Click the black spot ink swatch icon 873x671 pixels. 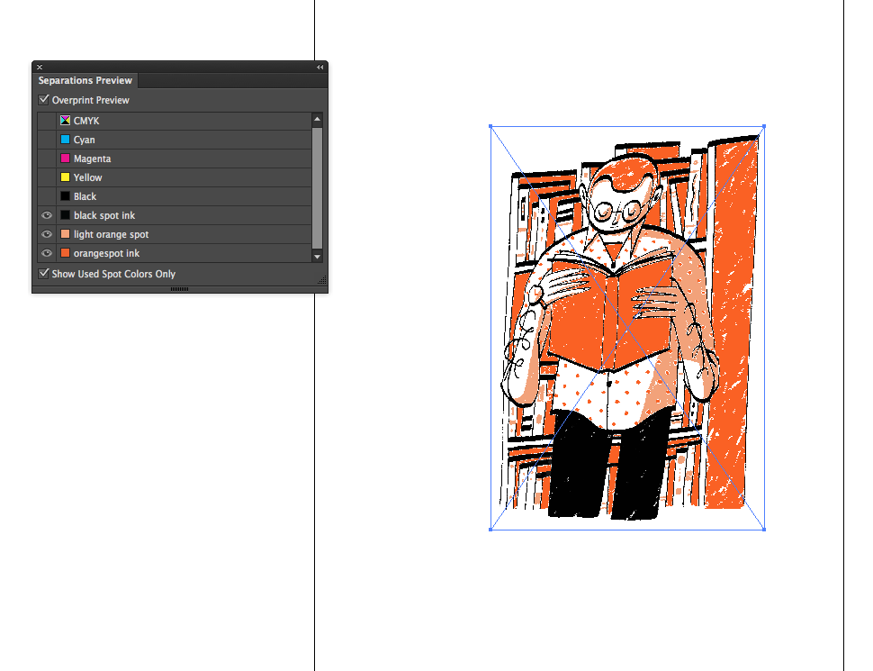coord(64,214)
